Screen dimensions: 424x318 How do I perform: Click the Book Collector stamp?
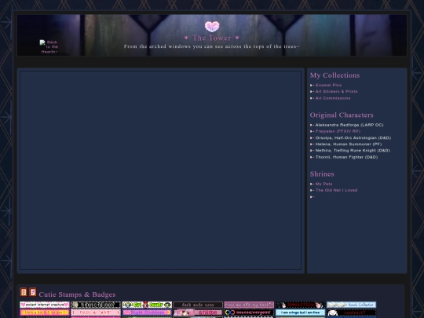[x=351, y=305]
